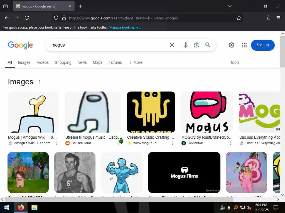This screenshot has width=285, height=213.
Task: Switch to the Forums tab
Action: click(115, 62)
